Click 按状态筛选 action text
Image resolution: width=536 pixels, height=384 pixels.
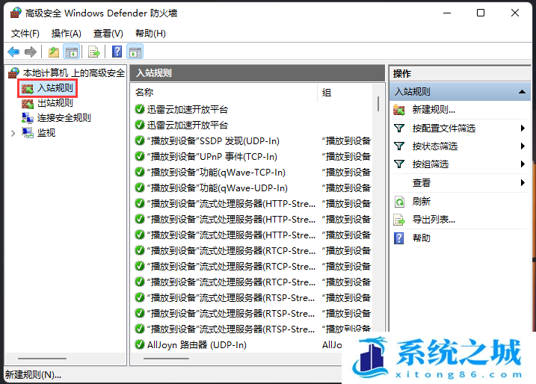tap(435, 146)
